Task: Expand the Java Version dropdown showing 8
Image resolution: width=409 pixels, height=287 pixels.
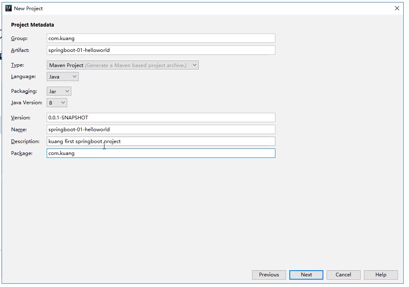Action: [x=57, y=103]
